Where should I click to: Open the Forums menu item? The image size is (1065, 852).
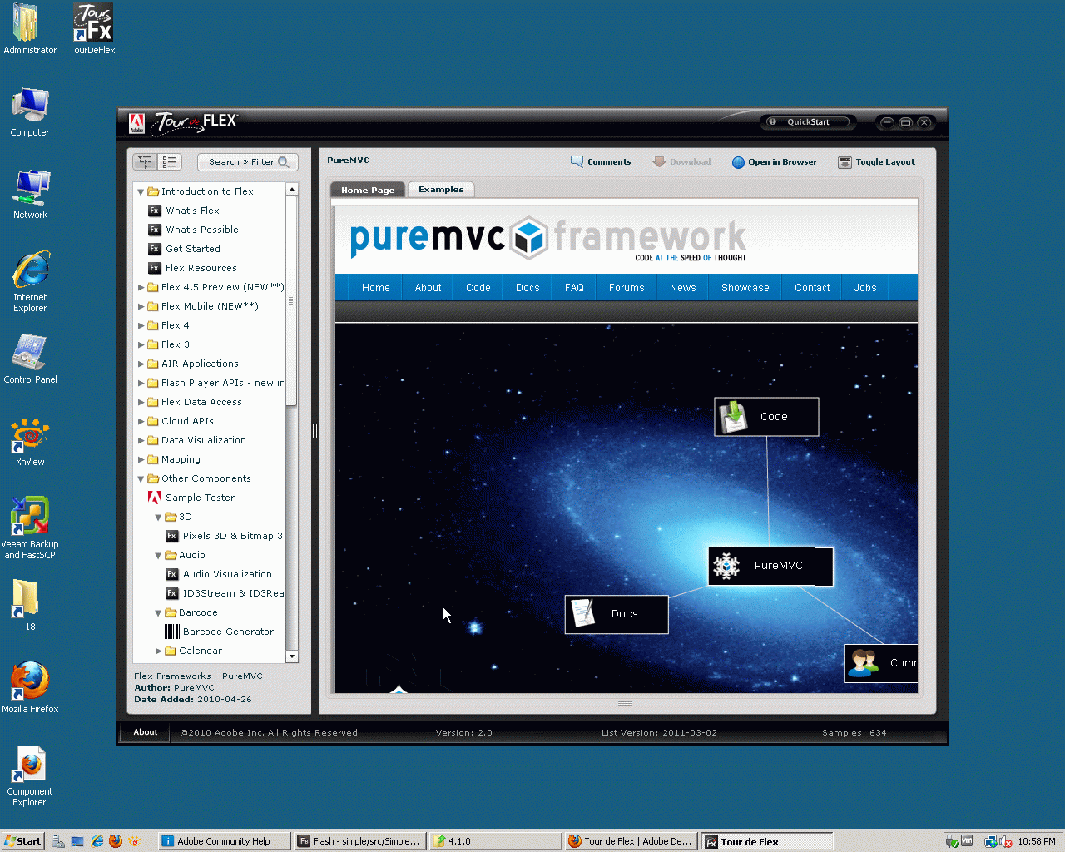click(627, 288)
